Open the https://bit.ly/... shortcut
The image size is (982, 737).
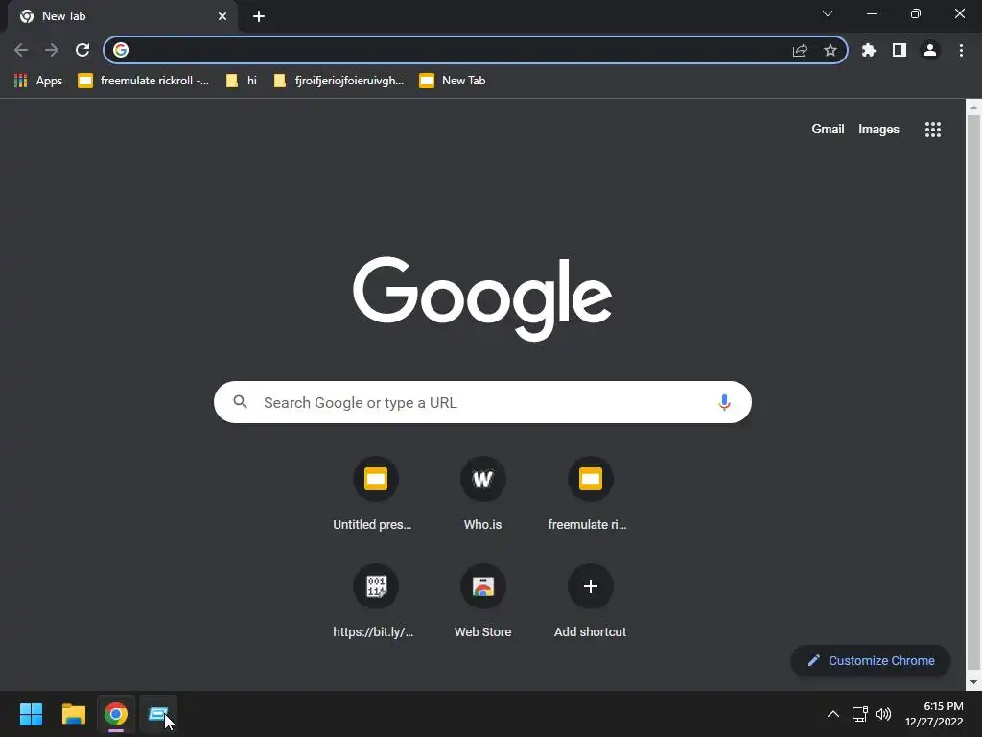pyautogui.click(x=375, y=603)
